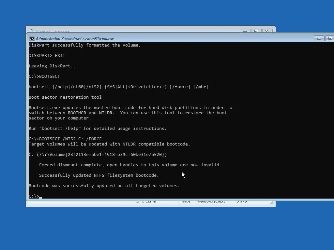Click the 'sector on your computer.' line
The width and height of the screenshot is (334, 250).
[x=60, y=118]
